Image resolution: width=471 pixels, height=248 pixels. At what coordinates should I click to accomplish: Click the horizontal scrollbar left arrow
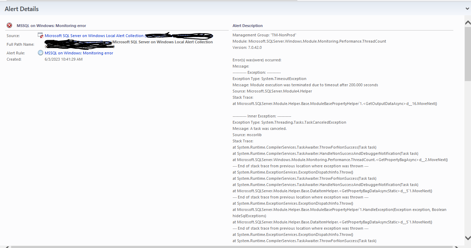[7, 247]
